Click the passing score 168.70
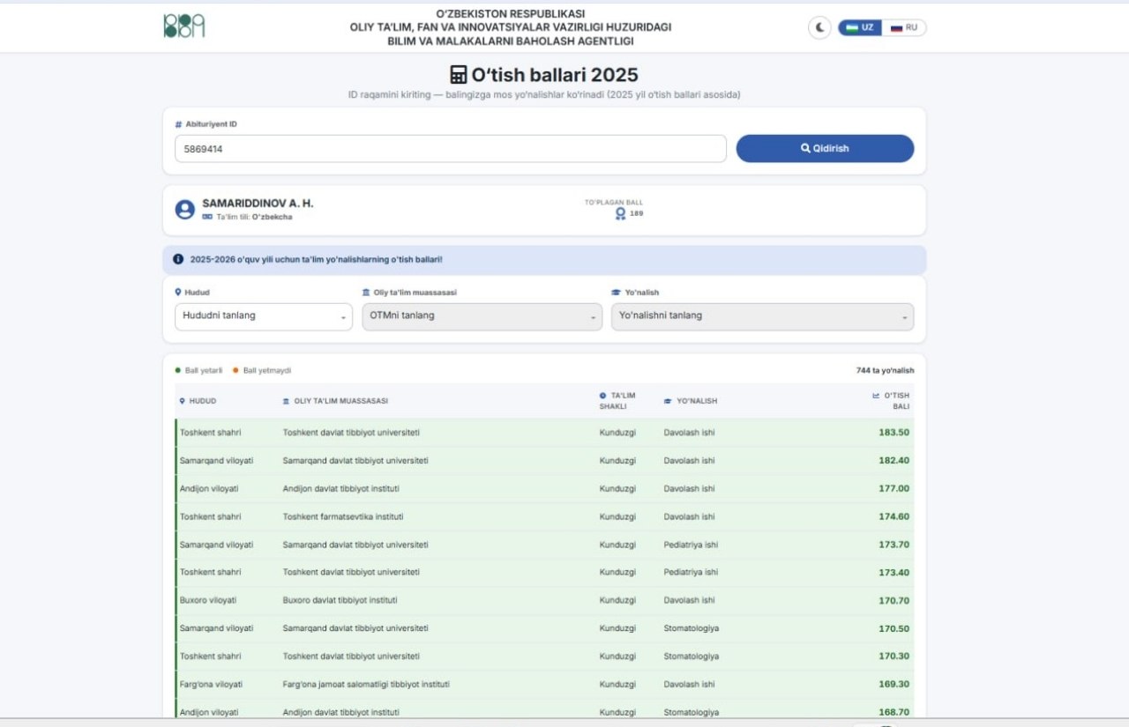The image size is (1129, 727). point(893,712)
